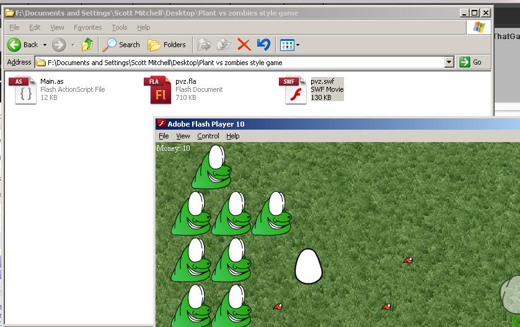Click the Copy To toolbar icon
Image resolution: width=520 pixels, height=327 pixels.
224,45
